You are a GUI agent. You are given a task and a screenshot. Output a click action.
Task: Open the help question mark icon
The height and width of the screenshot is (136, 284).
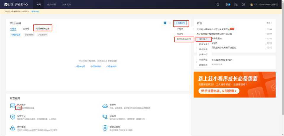243,4
